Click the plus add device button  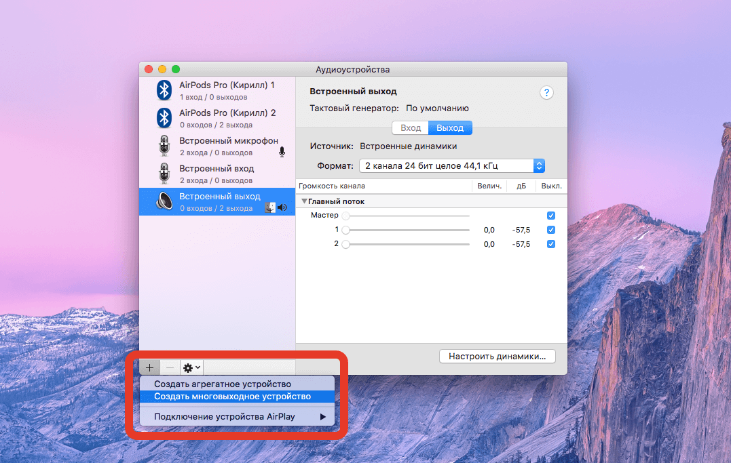(x=149, y=367)
